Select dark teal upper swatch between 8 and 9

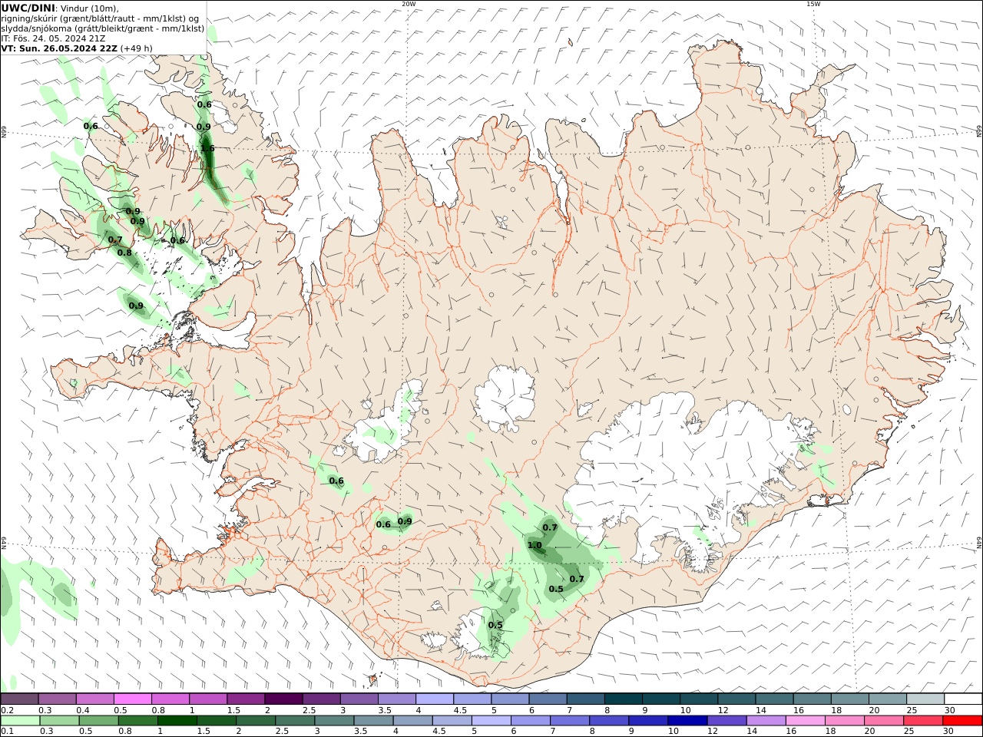pyautogui.click(x=623, y=699)
